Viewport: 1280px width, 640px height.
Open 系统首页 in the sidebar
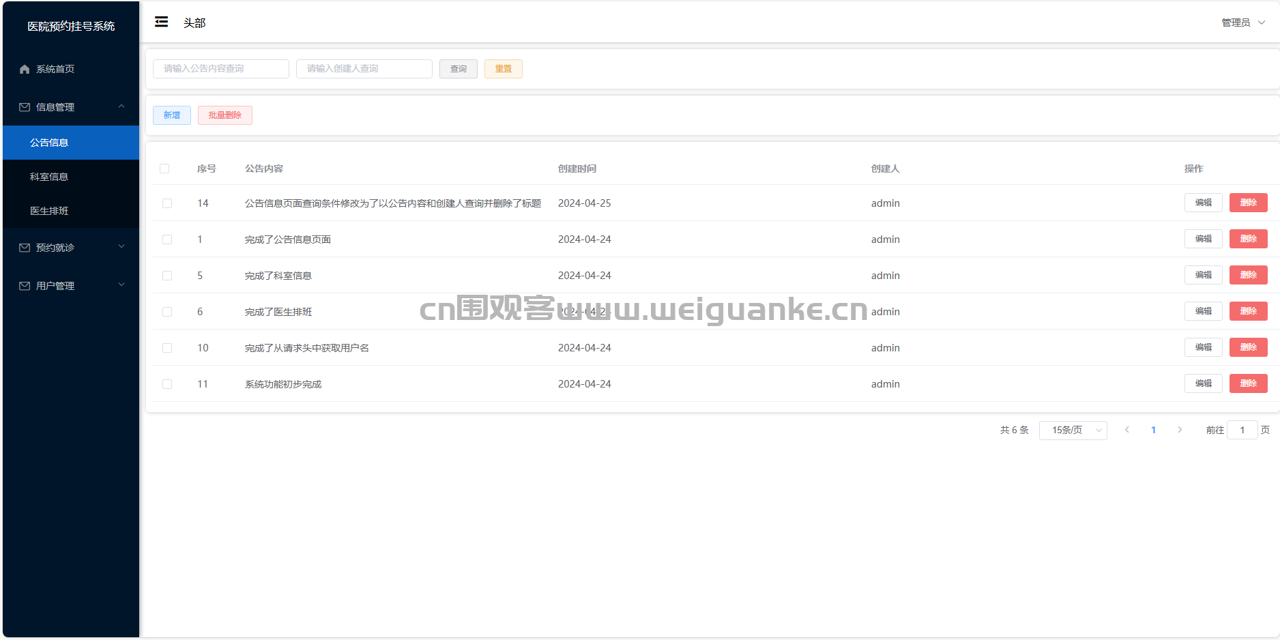point(71,69)
